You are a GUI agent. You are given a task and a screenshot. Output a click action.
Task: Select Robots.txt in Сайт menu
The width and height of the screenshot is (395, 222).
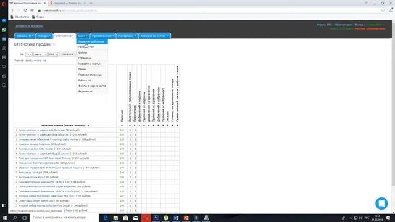[92, 80]
